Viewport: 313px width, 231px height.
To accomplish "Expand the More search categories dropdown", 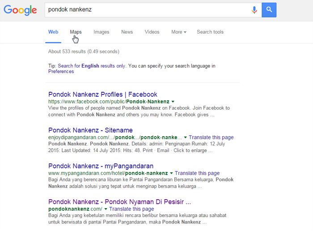I will pos(179,32).
